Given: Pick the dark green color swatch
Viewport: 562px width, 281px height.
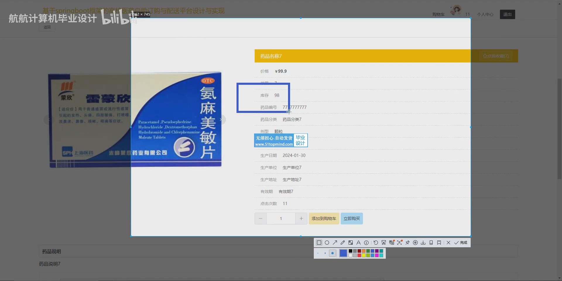Looking at the screenshot, I should 368,251.
